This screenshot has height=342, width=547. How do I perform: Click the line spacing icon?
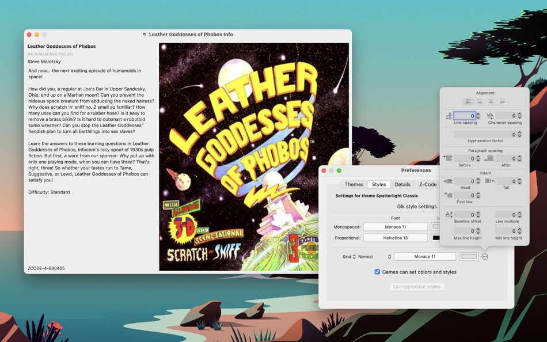pyautogui.click(x=449, y=116)
